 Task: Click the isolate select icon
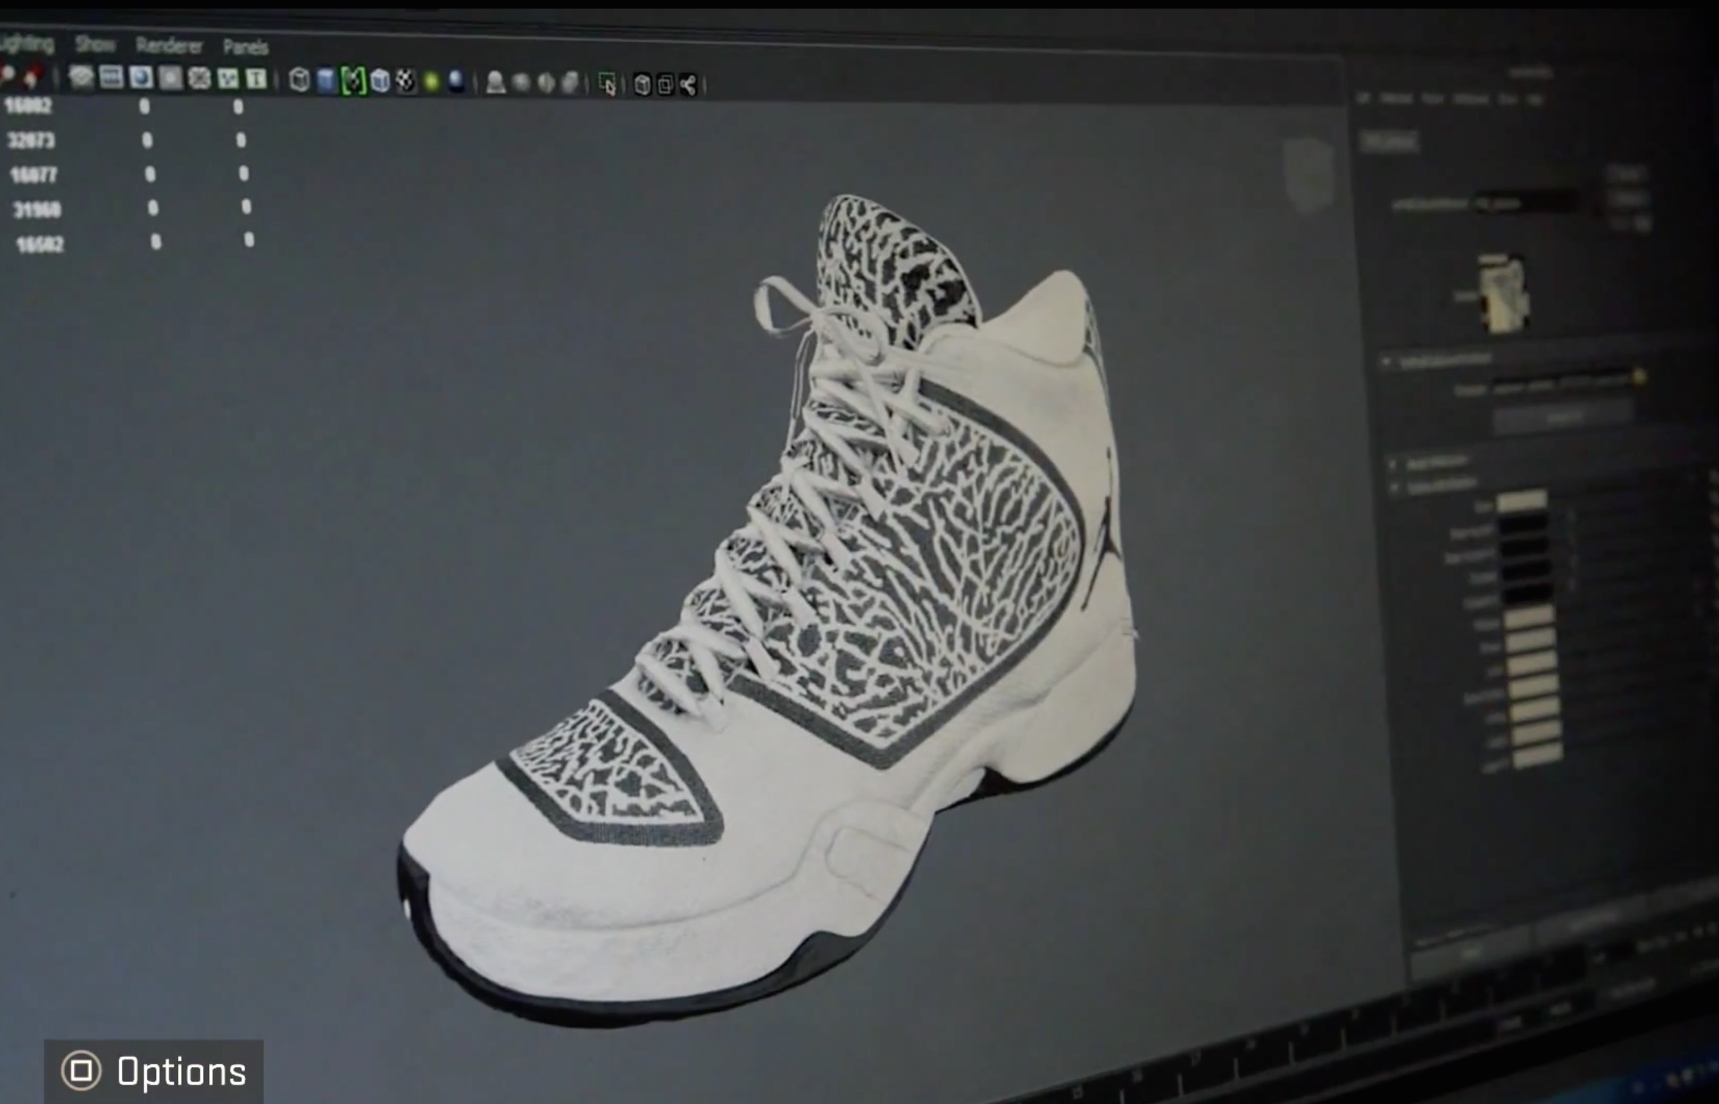tap(607, 84)
